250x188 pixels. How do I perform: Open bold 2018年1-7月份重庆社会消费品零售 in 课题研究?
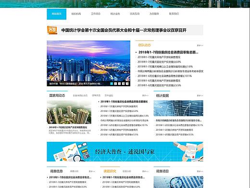click(x=124, y=177)
